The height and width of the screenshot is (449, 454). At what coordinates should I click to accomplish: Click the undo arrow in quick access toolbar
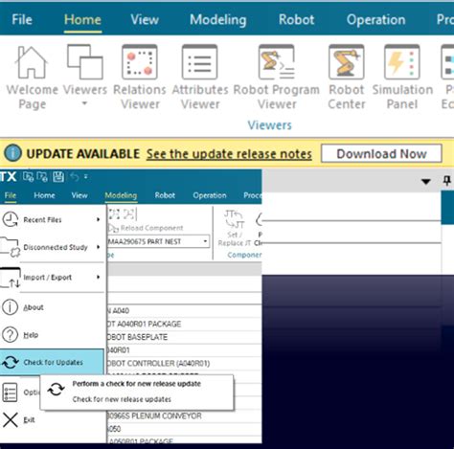coord(74,176)
